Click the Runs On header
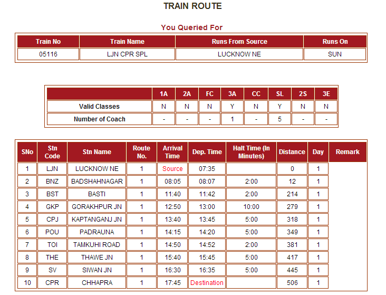386x295 pixels. pyautogui.click(x=335, y=41)
